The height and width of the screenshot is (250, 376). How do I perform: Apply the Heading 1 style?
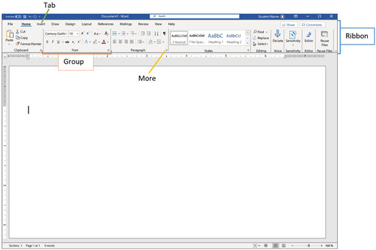point(215,38)
